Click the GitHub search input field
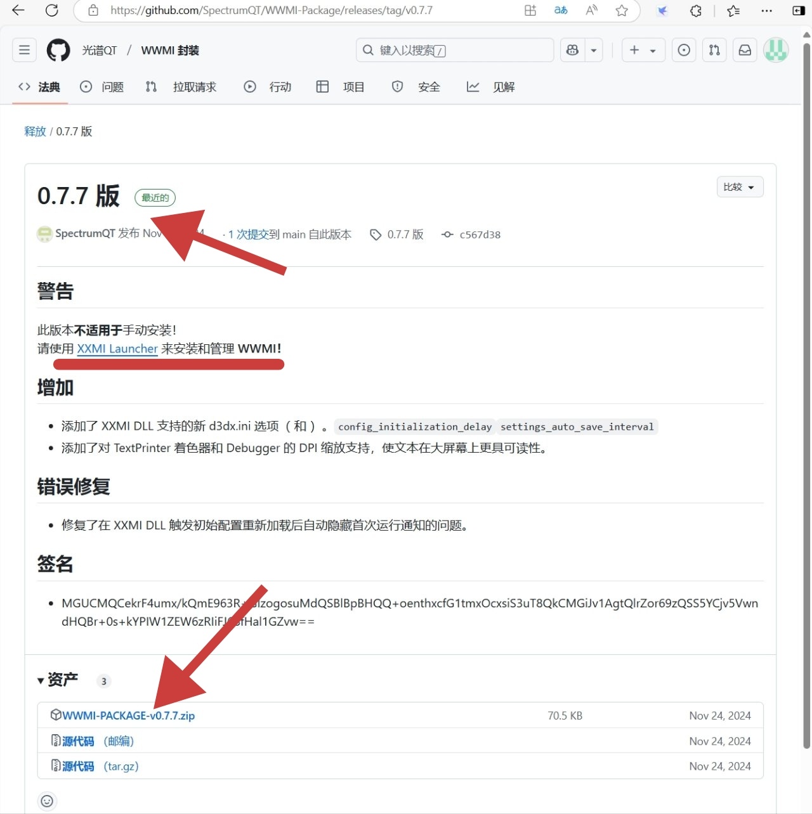 [455, 50]
